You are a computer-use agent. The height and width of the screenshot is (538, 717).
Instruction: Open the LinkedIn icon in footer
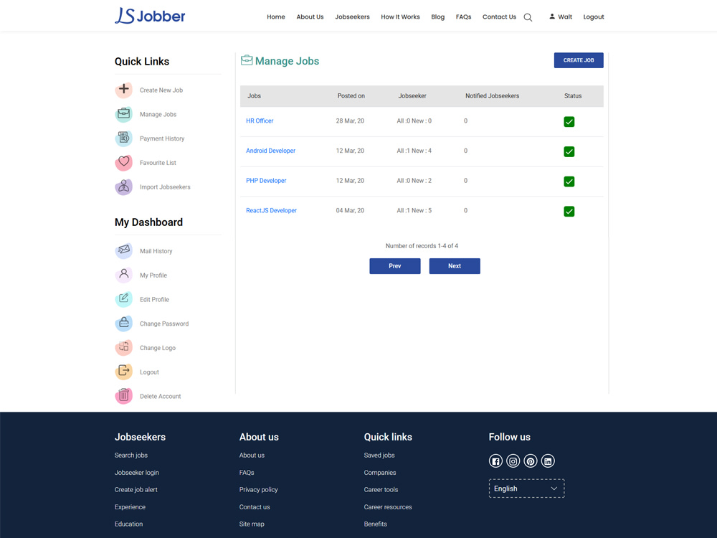click(548, 461)
